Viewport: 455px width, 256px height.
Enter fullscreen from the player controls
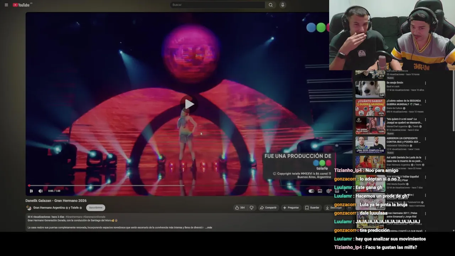(x=345, y=191)
